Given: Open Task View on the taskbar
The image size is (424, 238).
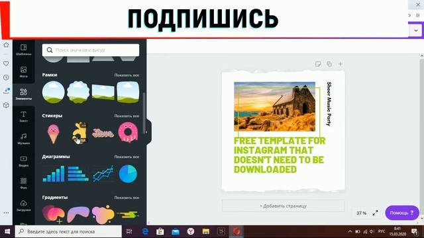Looking at the screenshot, I should point(129,231).
